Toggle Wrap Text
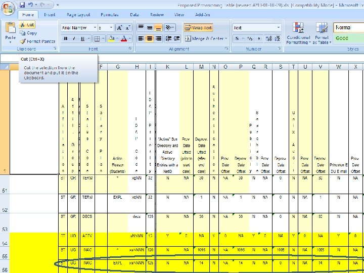Viewport: 364px width, 273px height. coord(198,28)
